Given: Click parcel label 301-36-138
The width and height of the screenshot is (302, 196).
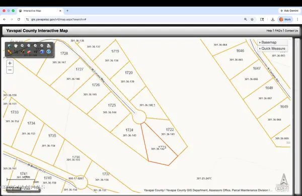Looking at the screenshot, I should coord(112,61).
